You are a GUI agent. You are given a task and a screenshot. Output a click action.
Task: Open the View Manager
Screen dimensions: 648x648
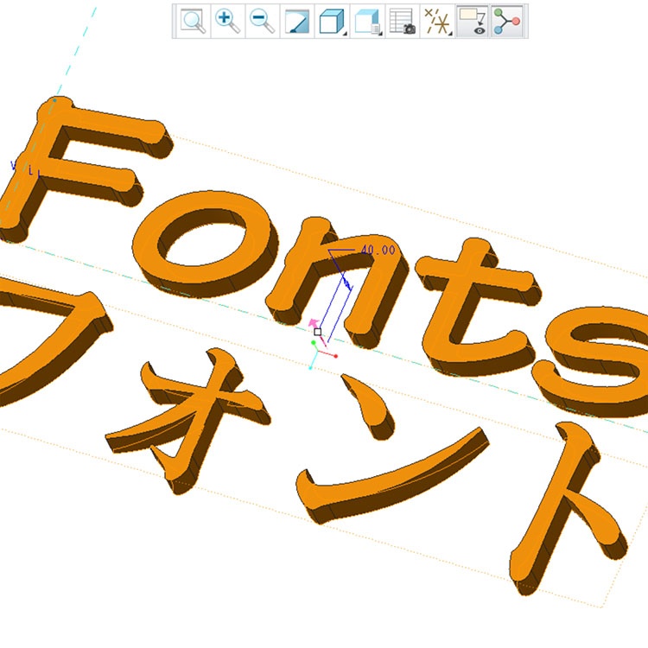pos(403,22)
